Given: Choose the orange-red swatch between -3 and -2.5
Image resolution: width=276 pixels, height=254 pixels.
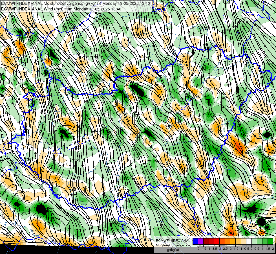Looking at the screenshot, I should [x=222, y=242].
